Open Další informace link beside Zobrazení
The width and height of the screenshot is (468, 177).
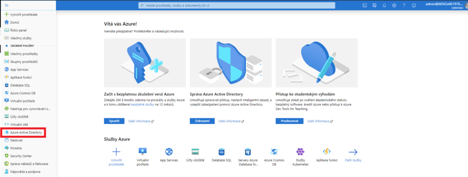click(231, 121)
